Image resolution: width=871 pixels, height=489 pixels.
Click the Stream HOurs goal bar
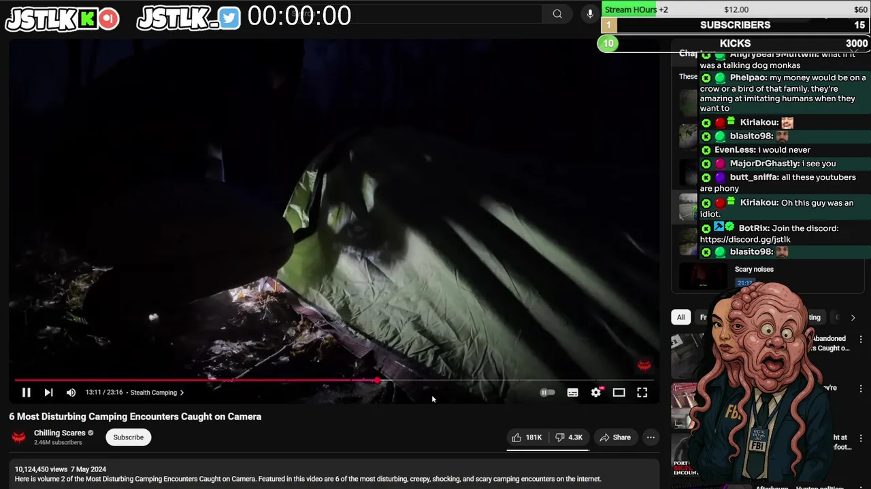tap(736, 10)
